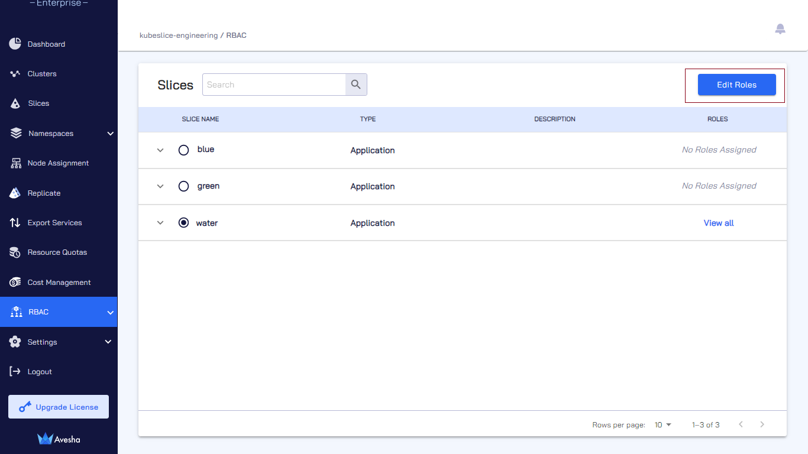Image resolution: width=808 pixels, height=454 pixels.
Task: Click the Slices triangle icon
Action: pos(15,103)
